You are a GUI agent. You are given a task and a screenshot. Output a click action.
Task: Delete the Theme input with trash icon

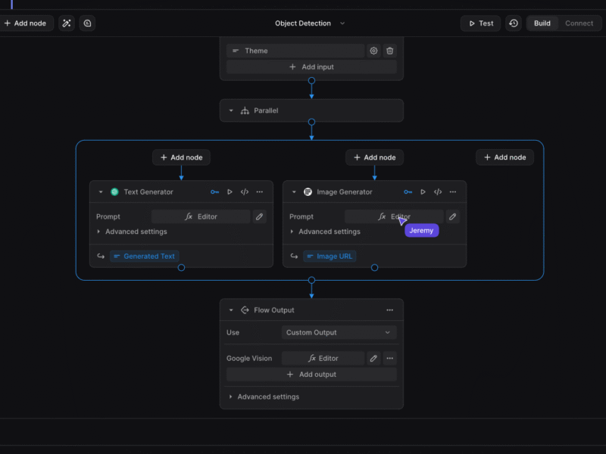pos(390,51)
